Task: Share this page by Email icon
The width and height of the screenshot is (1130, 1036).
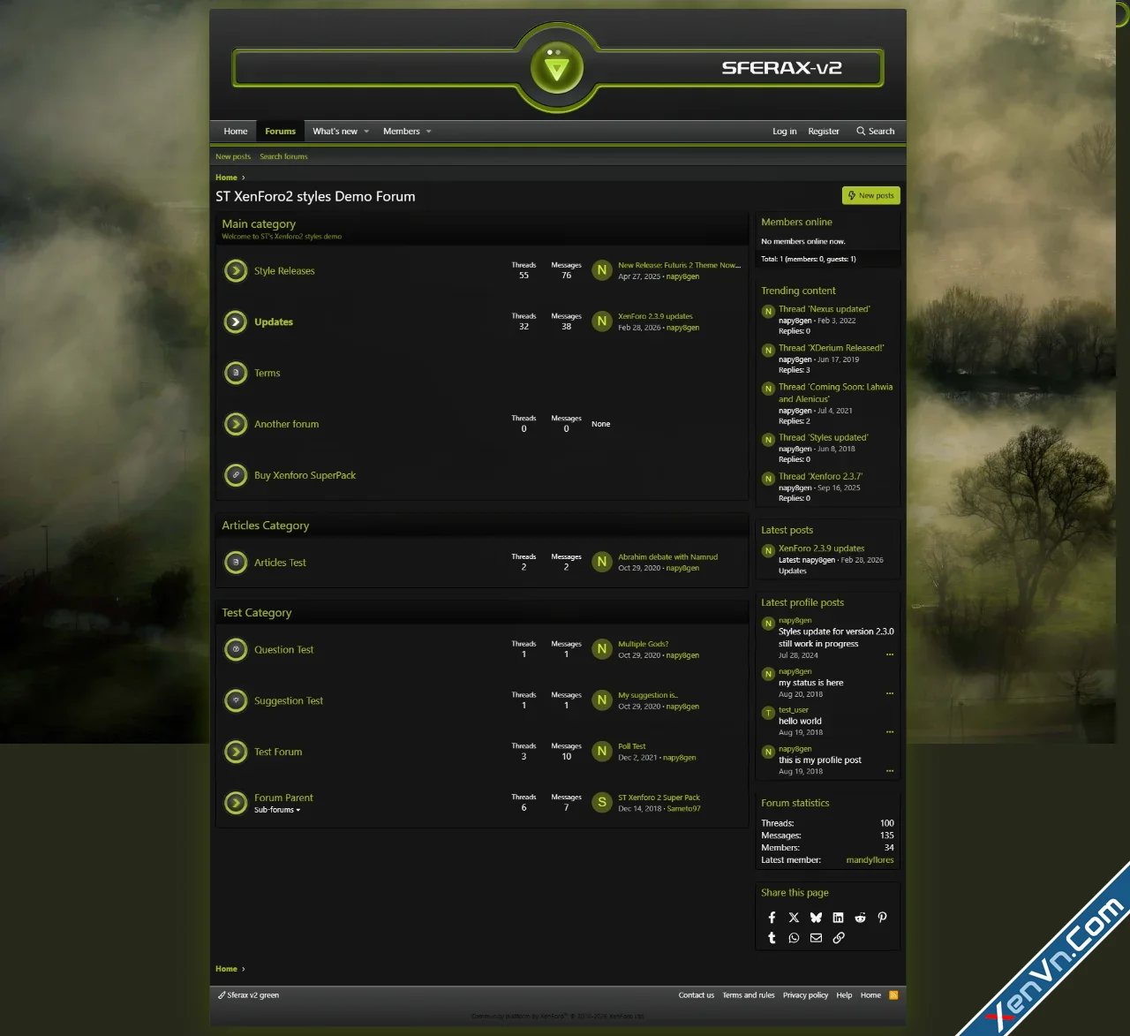Action: pyautogui.click(x=816, y=938)
